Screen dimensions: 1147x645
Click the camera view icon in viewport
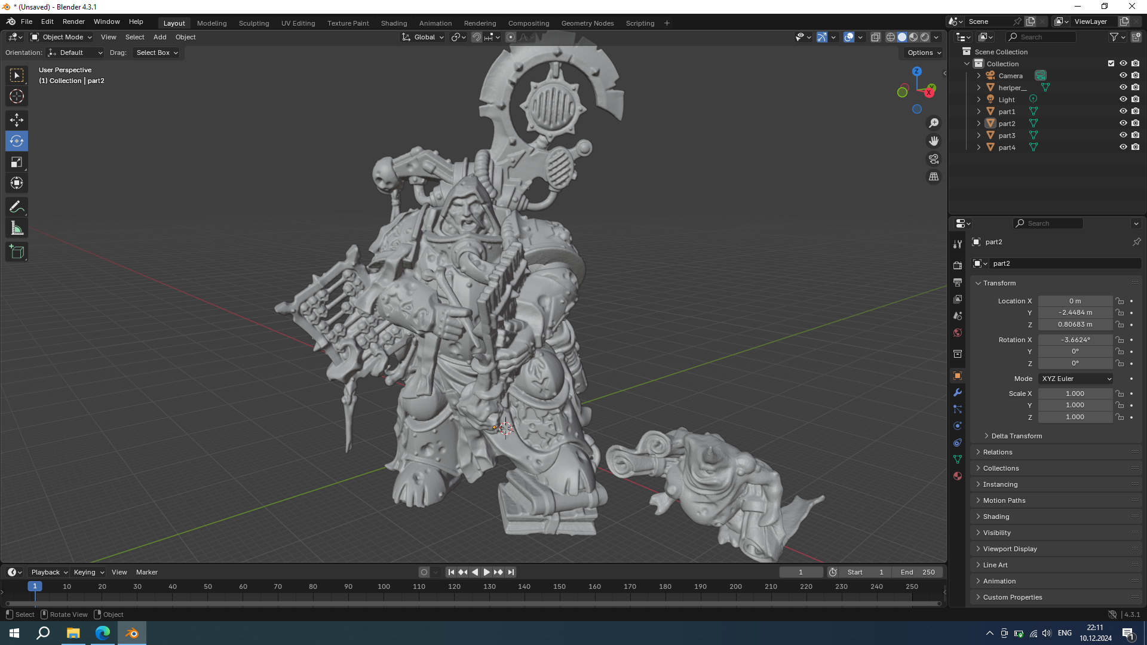933,159
